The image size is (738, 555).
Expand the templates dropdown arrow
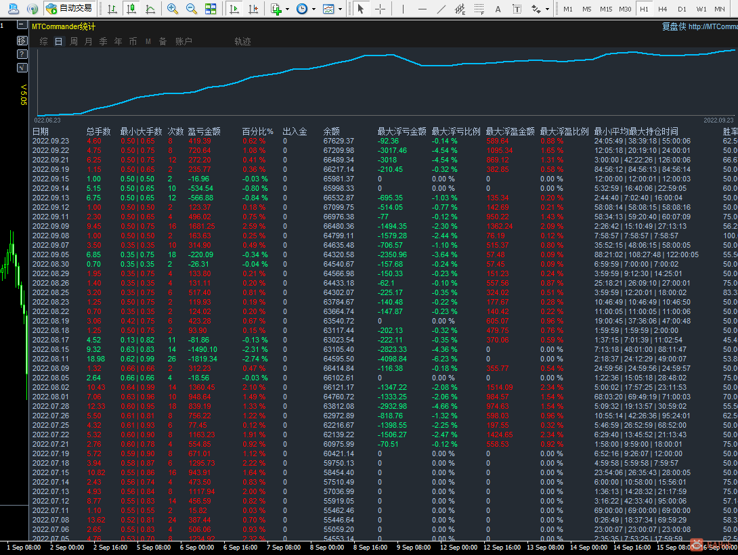coord(340,9)
